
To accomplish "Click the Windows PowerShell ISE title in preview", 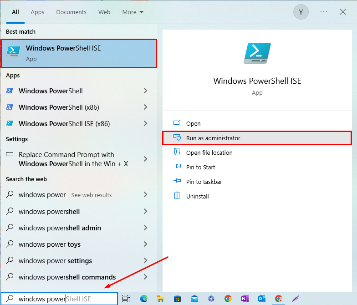I will [x=257, y=81].
